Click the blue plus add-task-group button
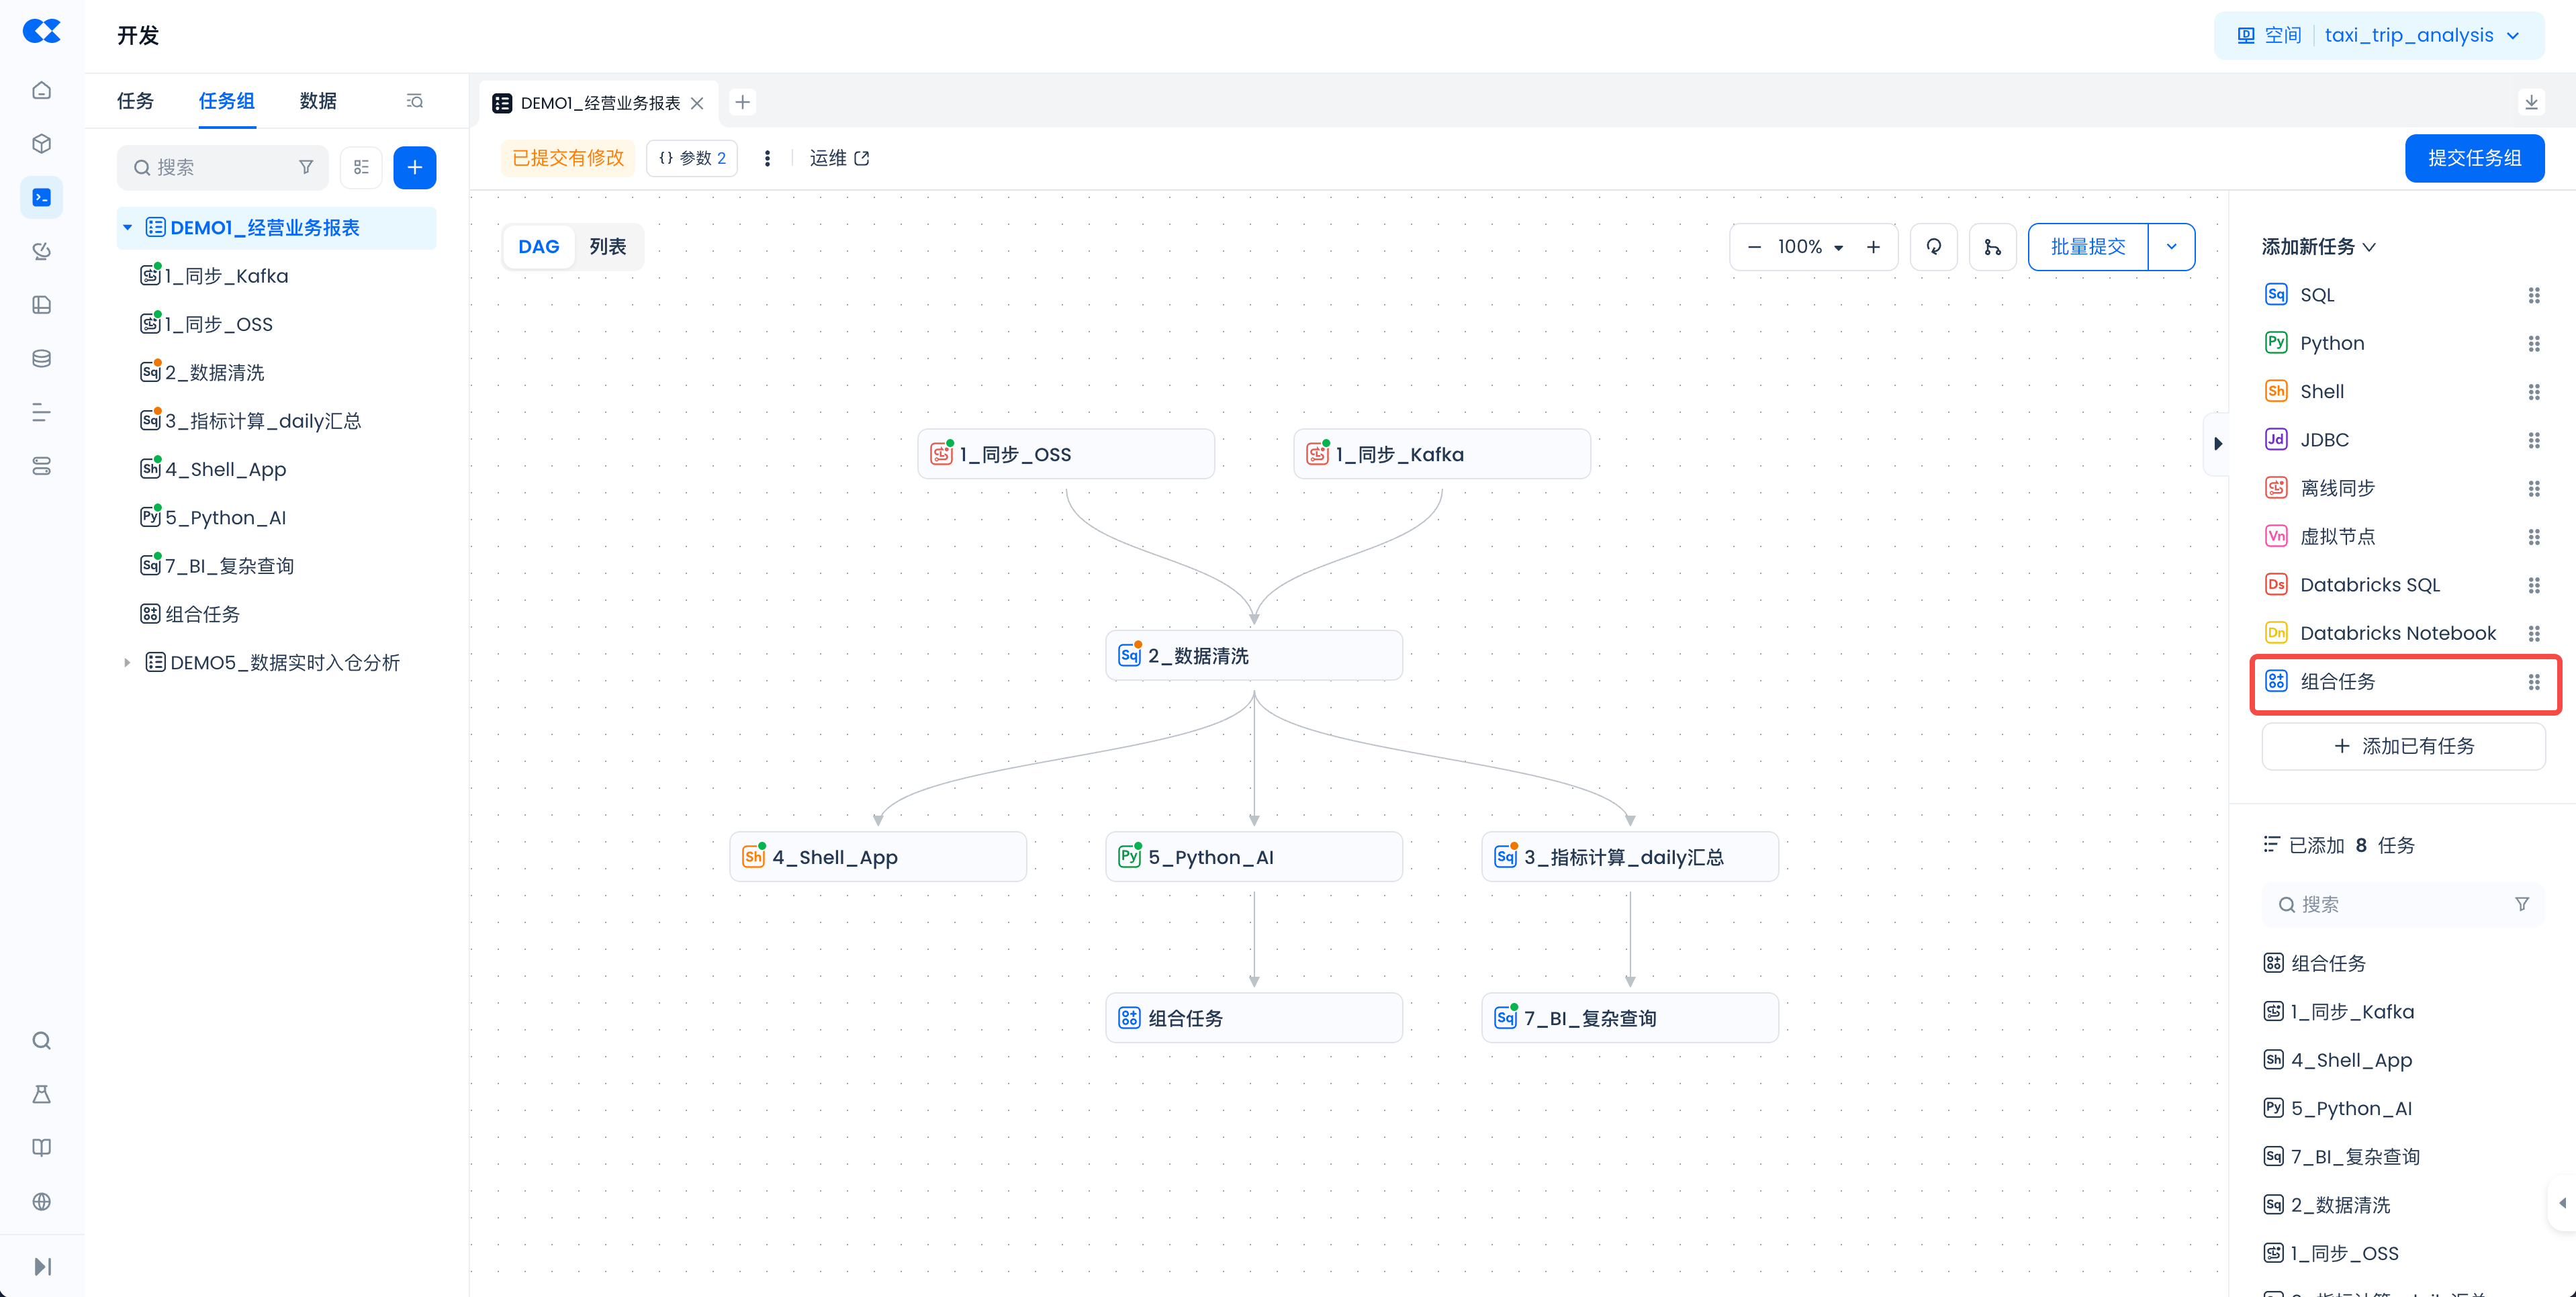Viewport: 2576px width, 1297px height. 414,167
